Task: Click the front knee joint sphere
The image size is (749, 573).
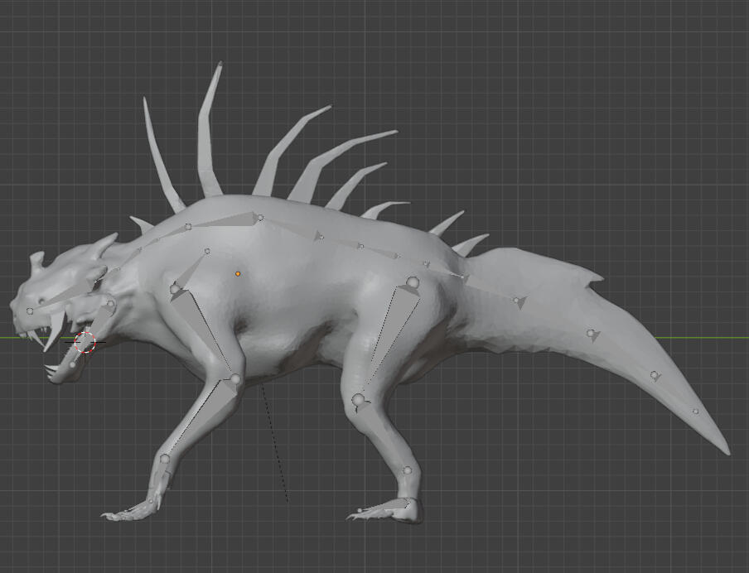Action: click(x=235, y=380)
